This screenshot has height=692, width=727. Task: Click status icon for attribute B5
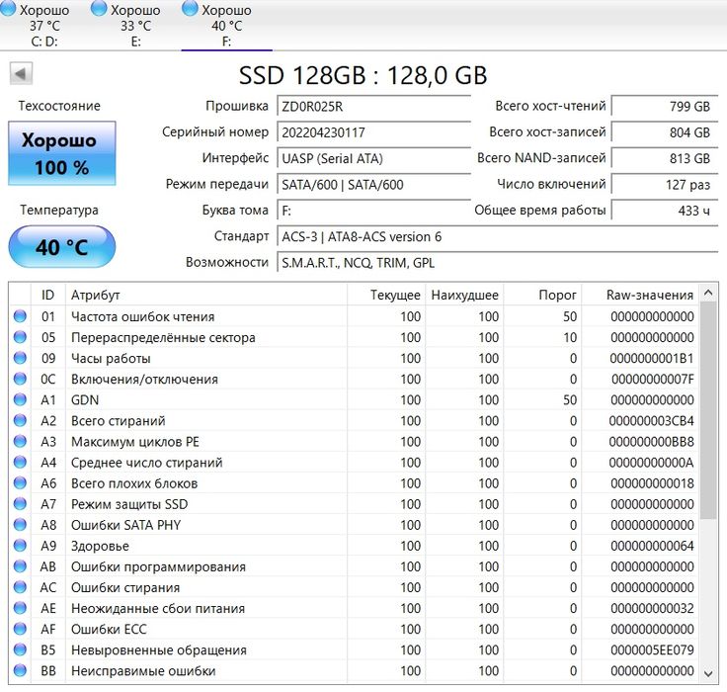tap(20, 649)
